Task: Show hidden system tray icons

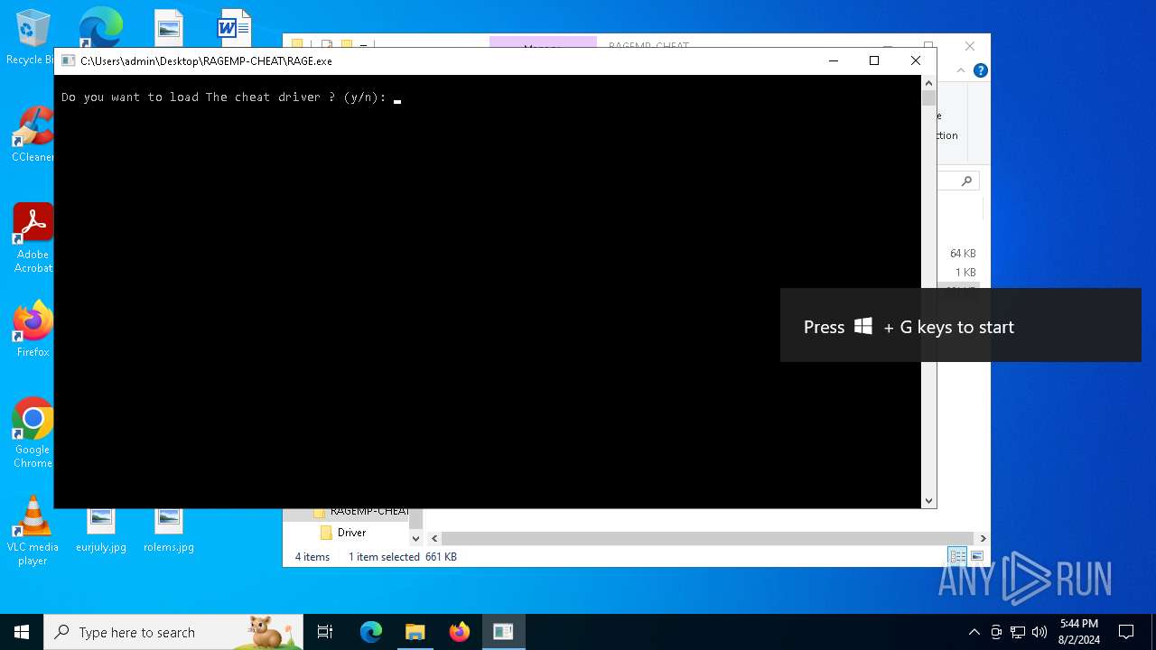Action: 974,632
